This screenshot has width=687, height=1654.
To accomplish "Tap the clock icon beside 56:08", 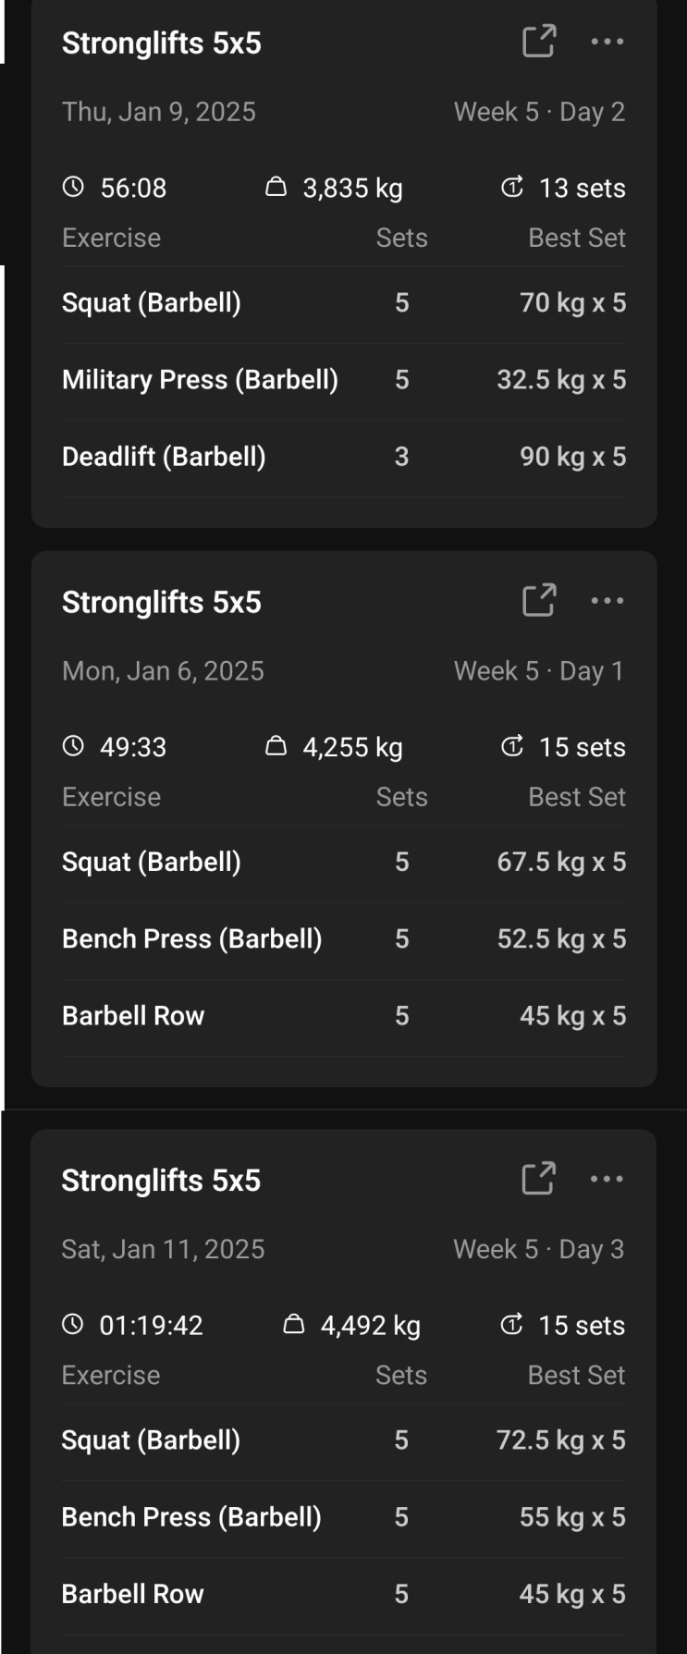I will 73,188.
